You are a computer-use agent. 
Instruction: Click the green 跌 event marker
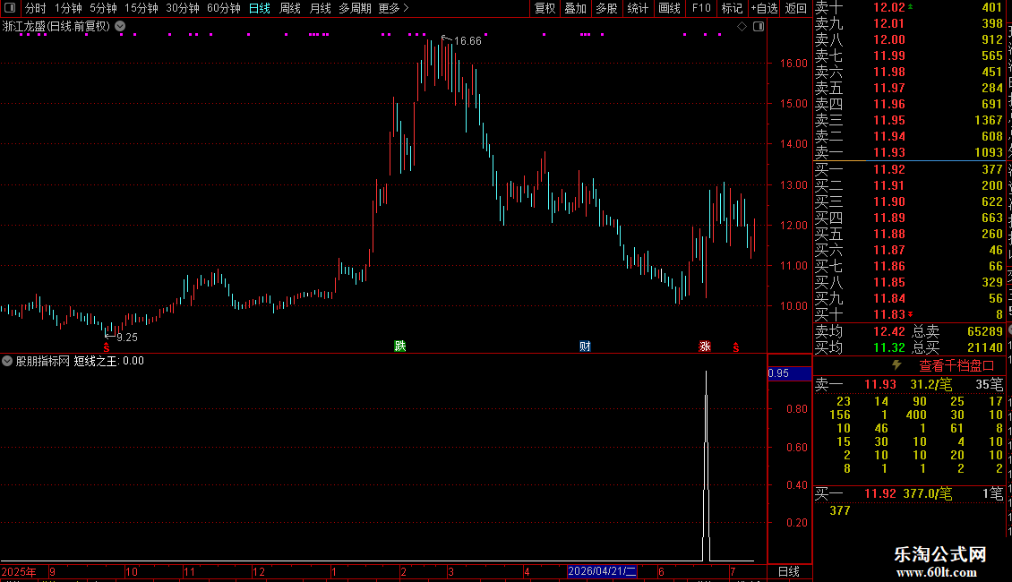pyautogui.click(x=400, y=347)
